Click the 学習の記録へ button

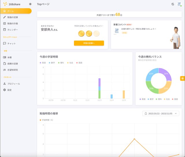89,43
